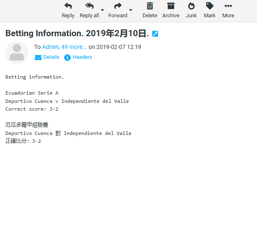Click the envelope icon beside Details
The image size is (257, 225).
tap(38, 58)
